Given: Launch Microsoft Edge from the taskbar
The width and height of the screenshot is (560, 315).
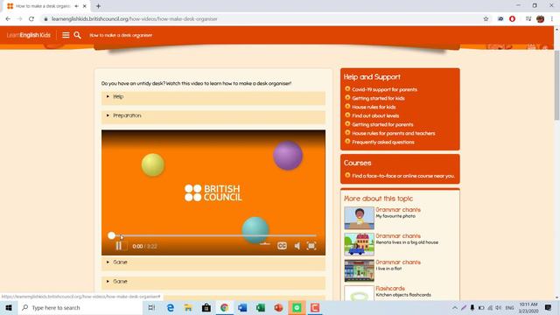Looking at the screenshot, I should pyautogui.click(x=171, y=307).
